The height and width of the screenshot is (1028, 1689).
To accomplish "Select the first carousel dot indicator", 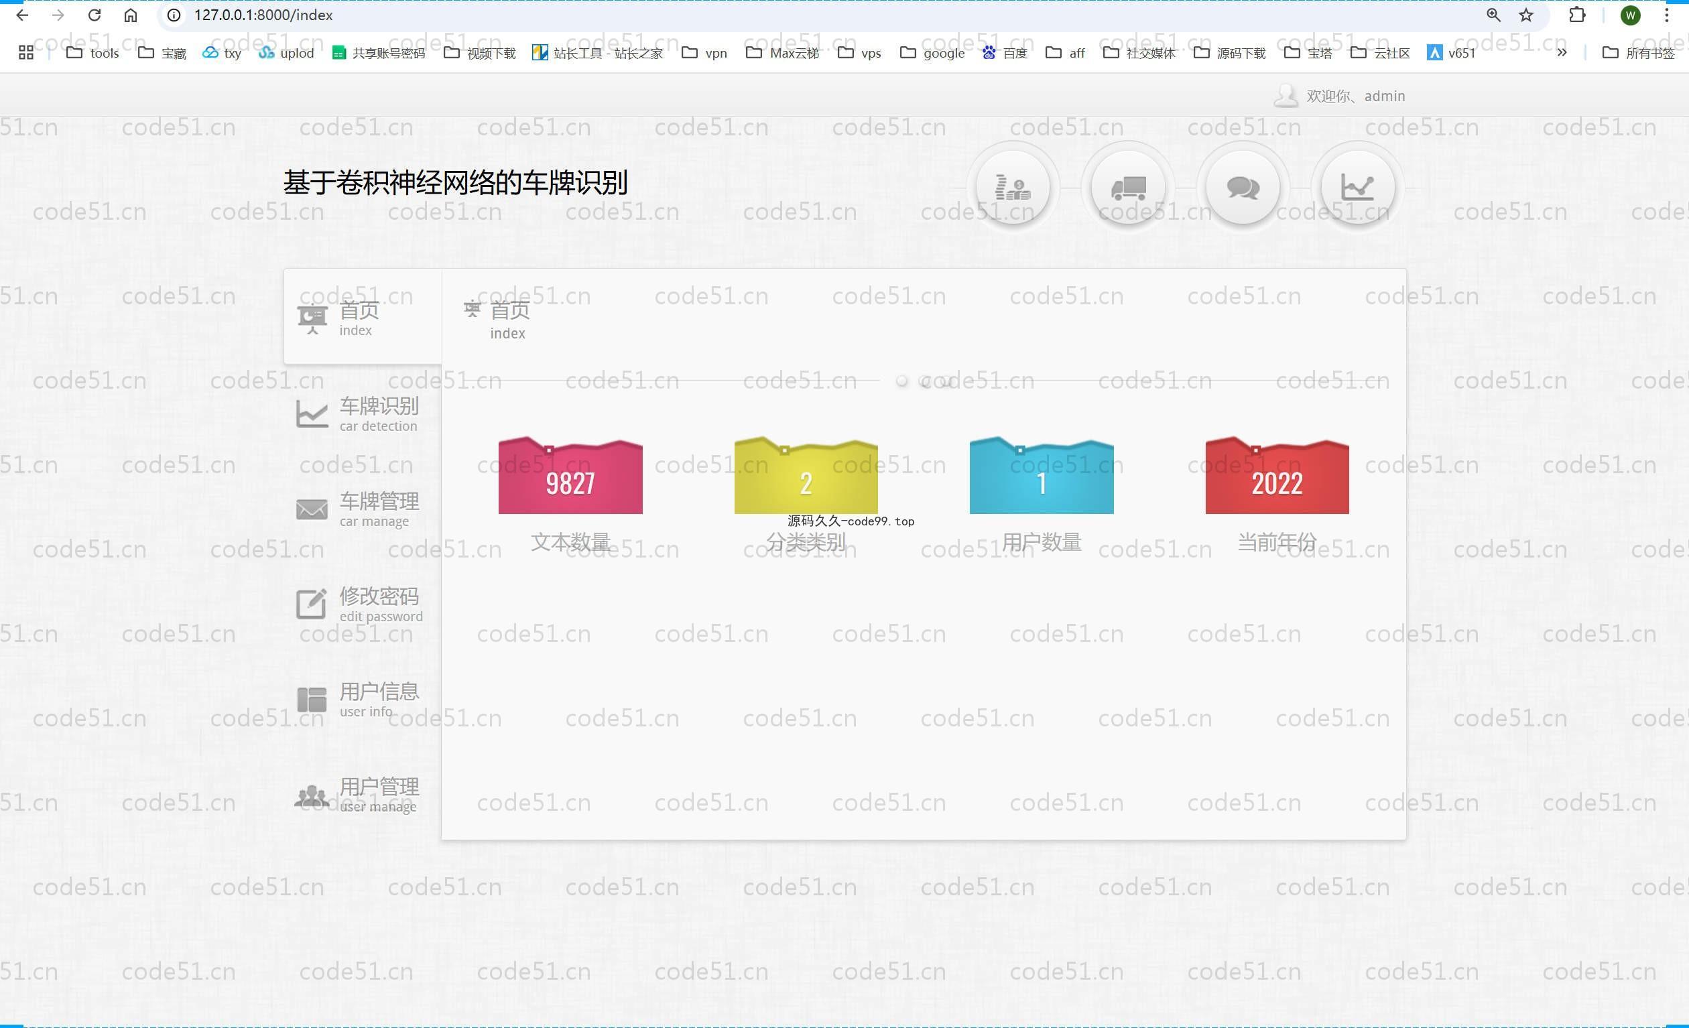I will pyautogui.click(x=901, y=381).
